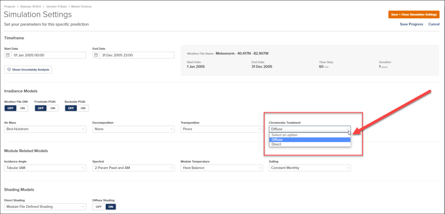
Task: Click the Shading Models heading
Action: 19,190
